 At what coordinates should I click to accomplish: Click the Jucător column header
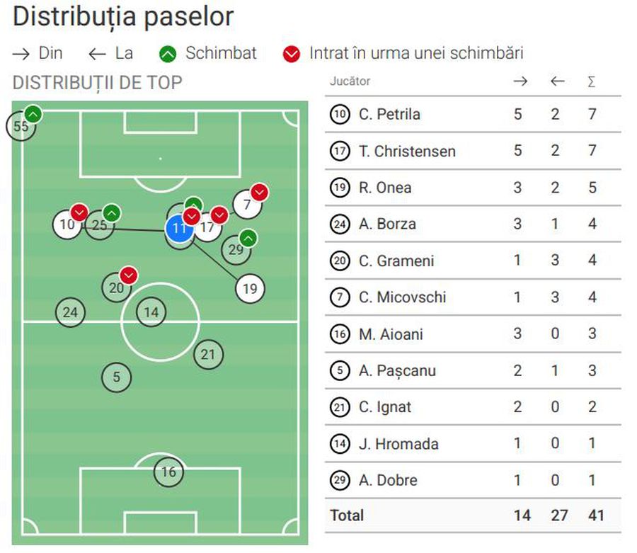pos(350,81)
